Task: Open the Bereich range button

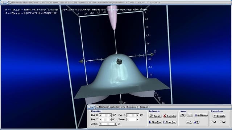Action: click(219, 116)
